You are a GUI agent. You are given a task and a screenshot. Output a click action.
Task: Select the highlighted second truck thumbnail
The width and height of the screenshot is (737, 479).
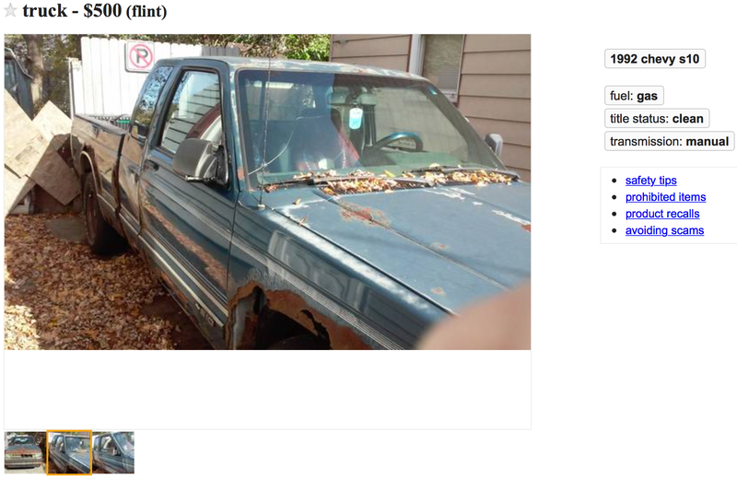click(70, 452)
